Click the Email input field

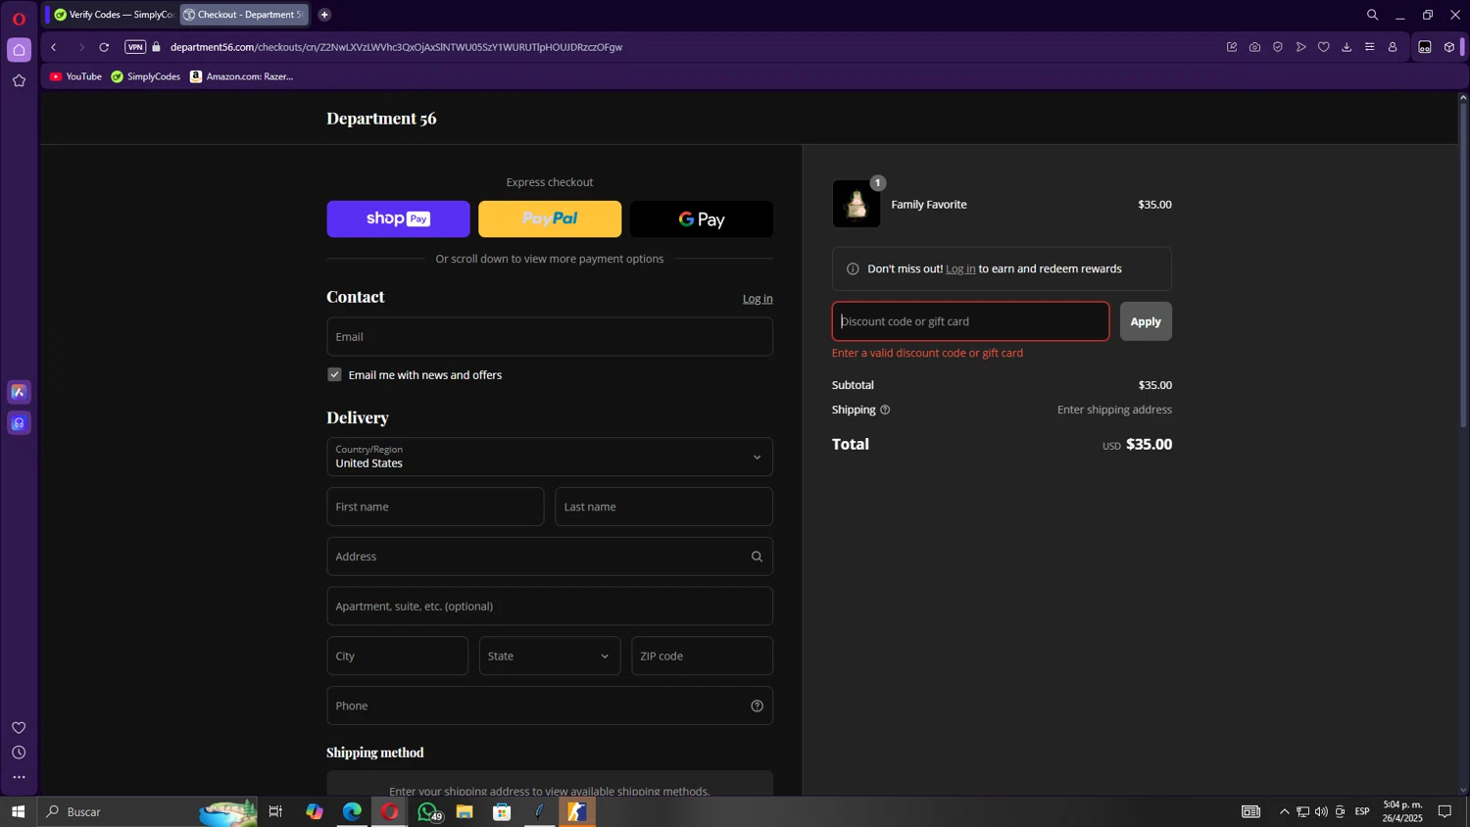[x=550, y=337]
